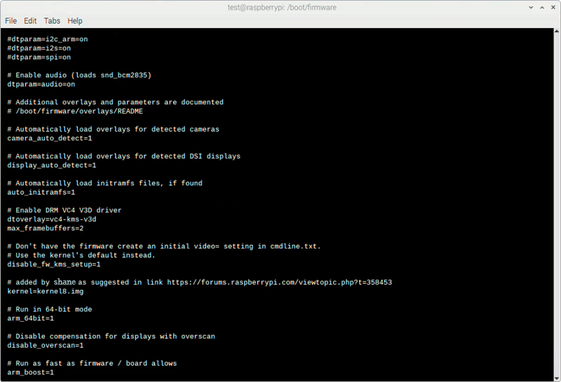
Task: Click the disable_overscan=1 line
Action: point(45,346)
